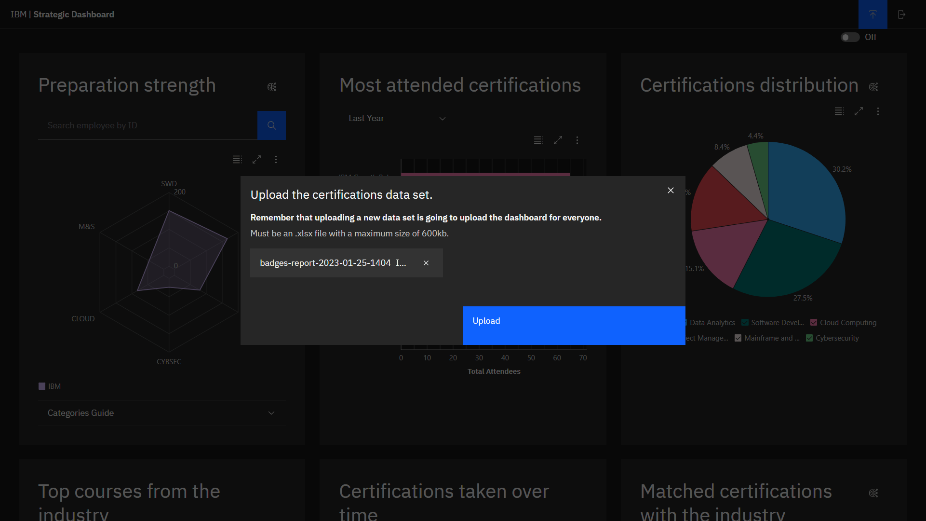The height and width of the screenshot is (521, 926).
Task: Expand the Categories Guide accordion
Action: [x=161, y=413]
